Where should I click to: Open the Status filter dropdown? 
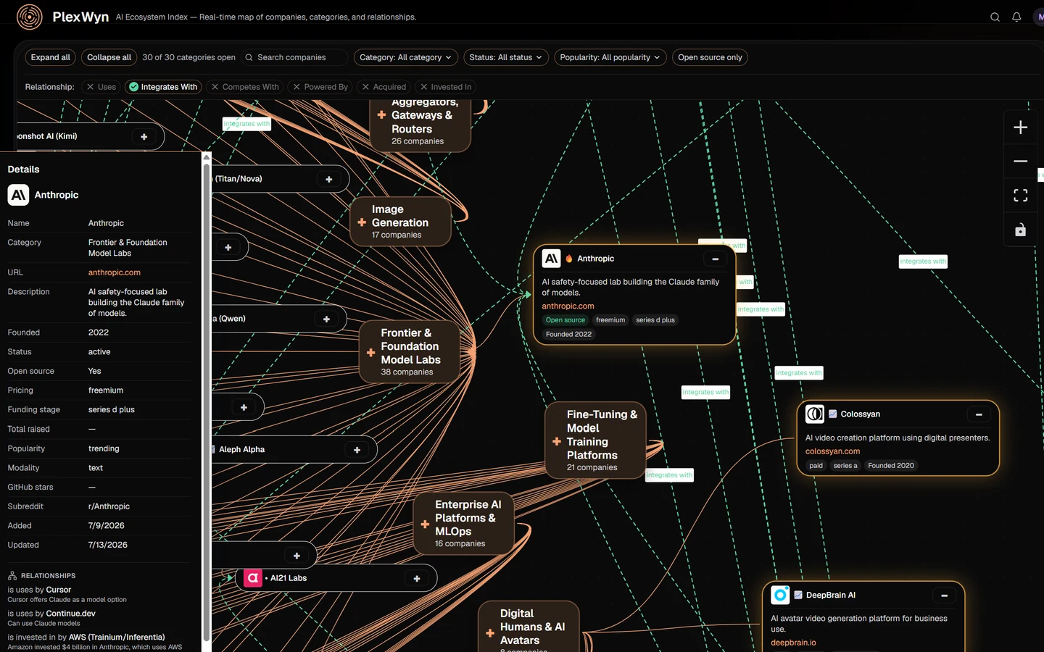coord(505,57)
